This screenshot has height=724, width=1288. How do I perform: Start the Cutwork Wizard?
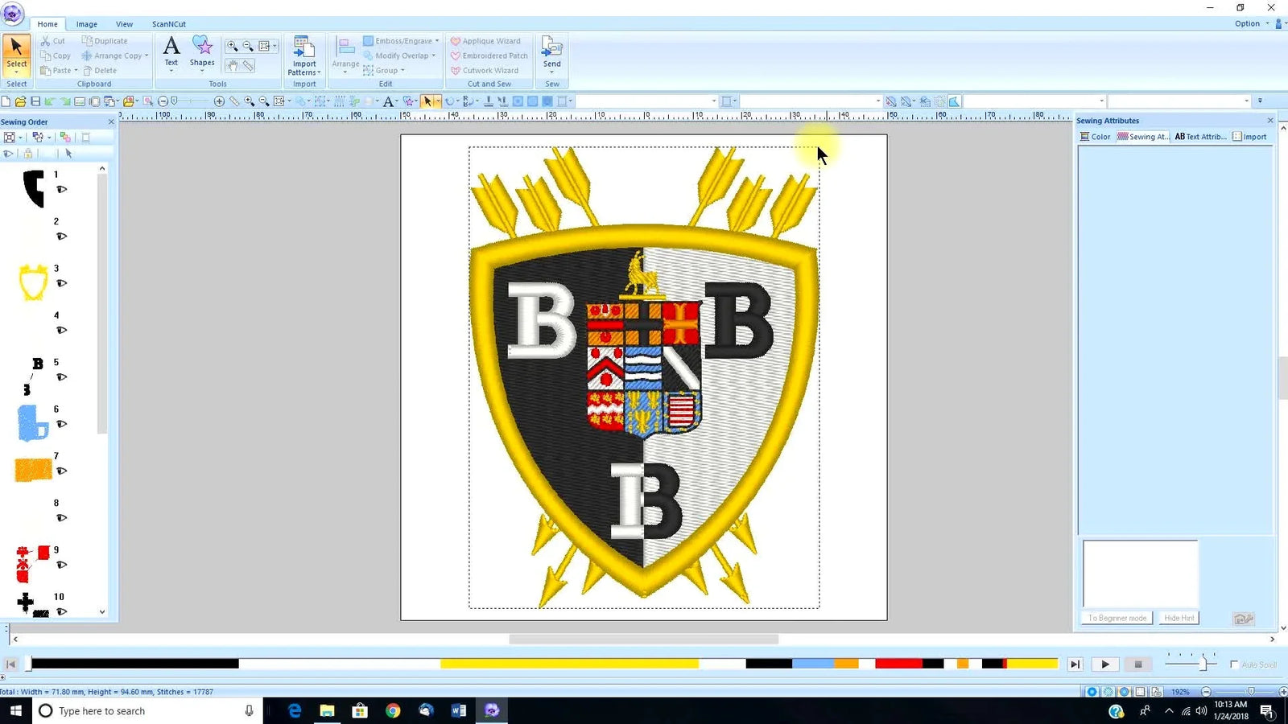coord(485,71)
